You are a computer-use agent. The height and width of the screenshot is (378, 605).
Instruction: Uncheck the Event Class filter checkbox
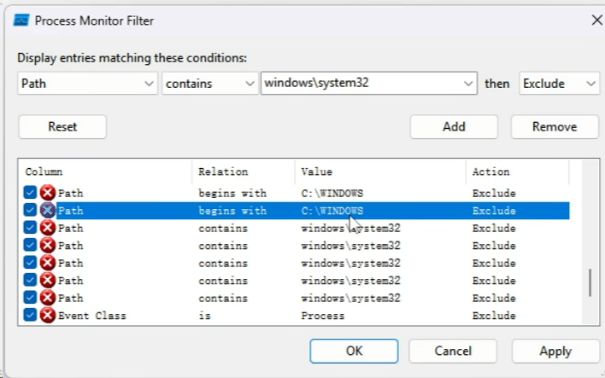pyautogui.click(x=30, y=315)
